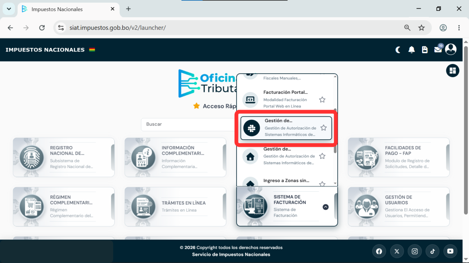The image size is (469, 263).
Task: Open the user profile avatar
Action: (x=451, y=49)
